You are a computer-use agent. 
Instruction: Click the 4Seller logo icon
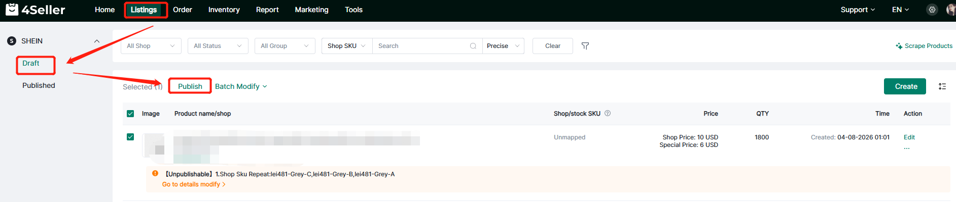click(12, 10)
